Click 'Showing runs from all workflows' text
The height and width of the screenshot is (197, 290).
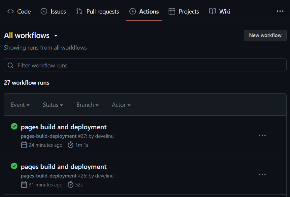point(45,48)
